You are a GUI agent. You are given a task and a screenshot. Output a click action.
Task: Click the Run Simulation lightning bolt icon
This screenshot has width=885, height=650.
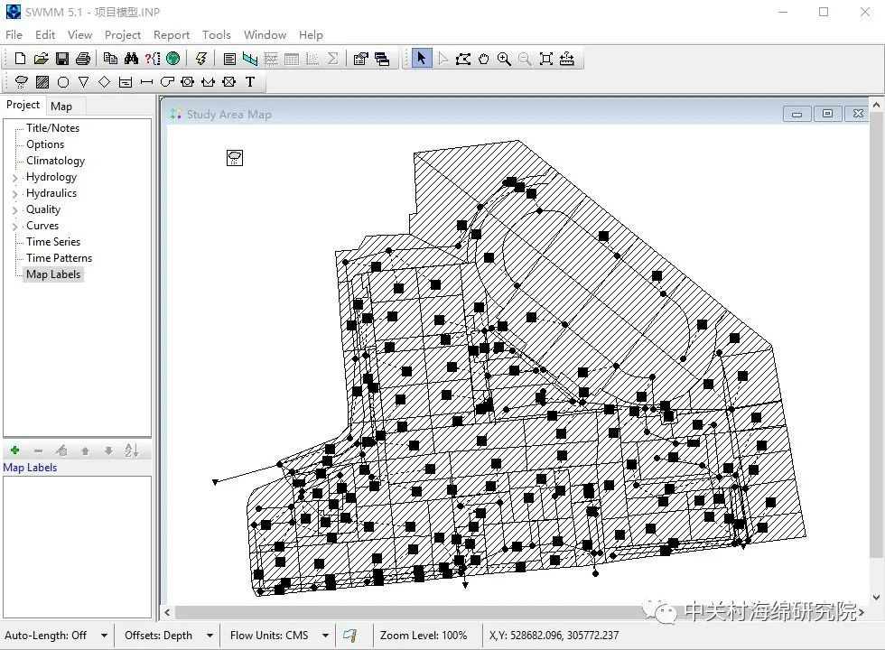coord(201,59)
